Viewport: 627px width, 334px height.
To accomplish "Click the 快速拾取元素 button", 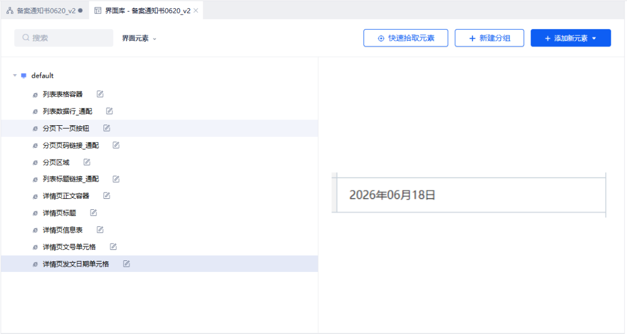I will click(x=405, y=38).
